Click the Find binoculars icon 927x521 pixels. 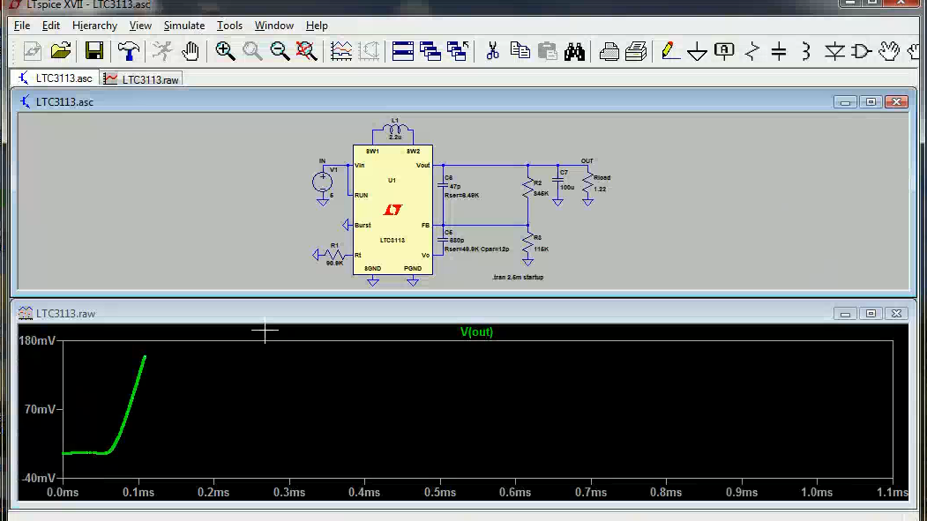574,51
